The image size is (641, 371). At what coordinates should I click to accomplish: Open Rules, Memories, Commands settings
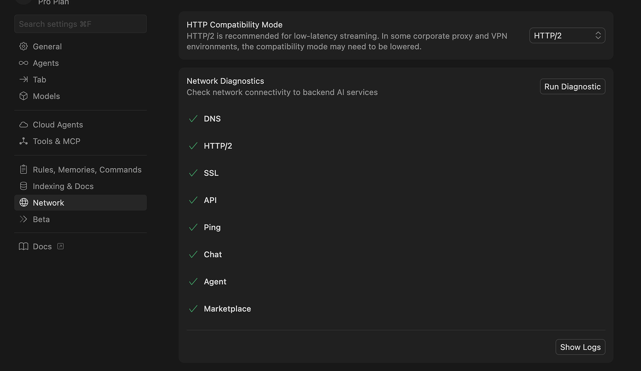80,169
